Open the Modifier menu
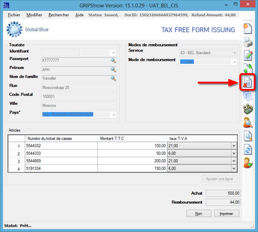The width and height of the screenshot is (258, 232). 34,15
